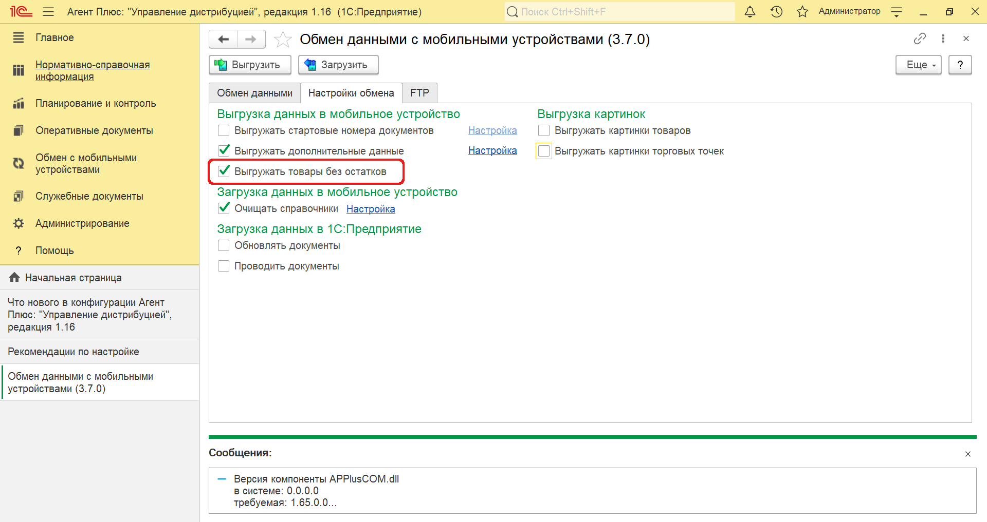Open the Служебные документы section
The width and height of the screenshot is (987, 522).
pos(89,196)
